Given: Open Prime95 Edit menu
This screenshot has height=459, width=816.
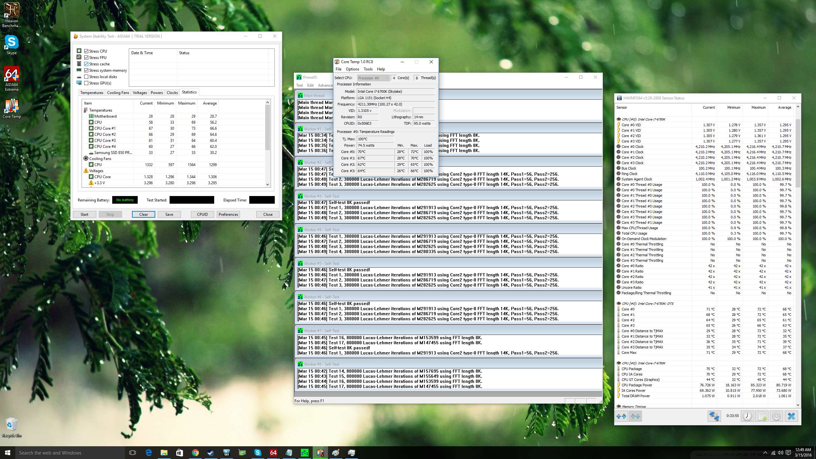Looking at the screenshot, I should 310,85.
